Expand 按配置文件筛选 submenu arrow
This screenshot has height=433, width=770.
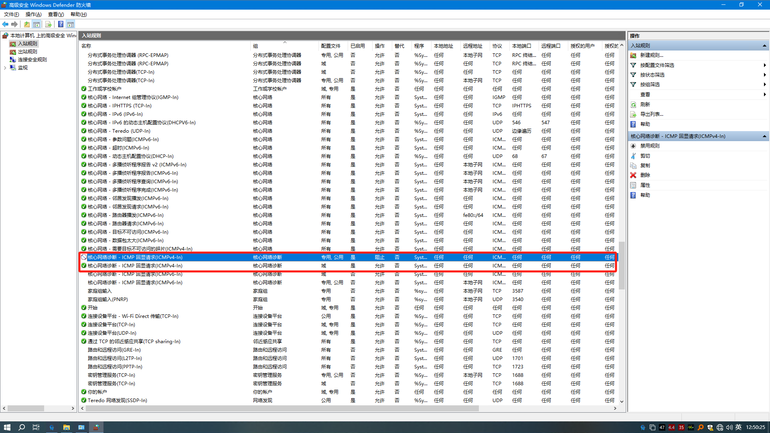coord(764,65)
